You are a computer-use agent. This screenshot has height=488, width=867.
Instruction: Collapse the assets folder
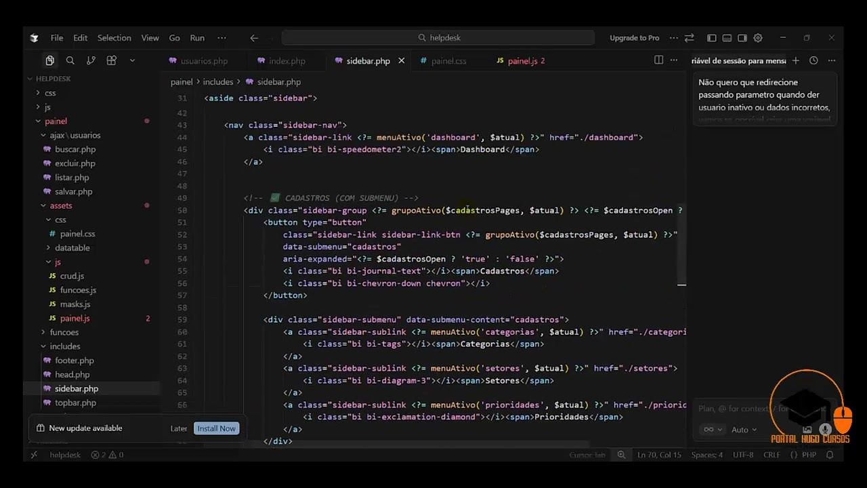pyautogui.click(x=60, y=205)
